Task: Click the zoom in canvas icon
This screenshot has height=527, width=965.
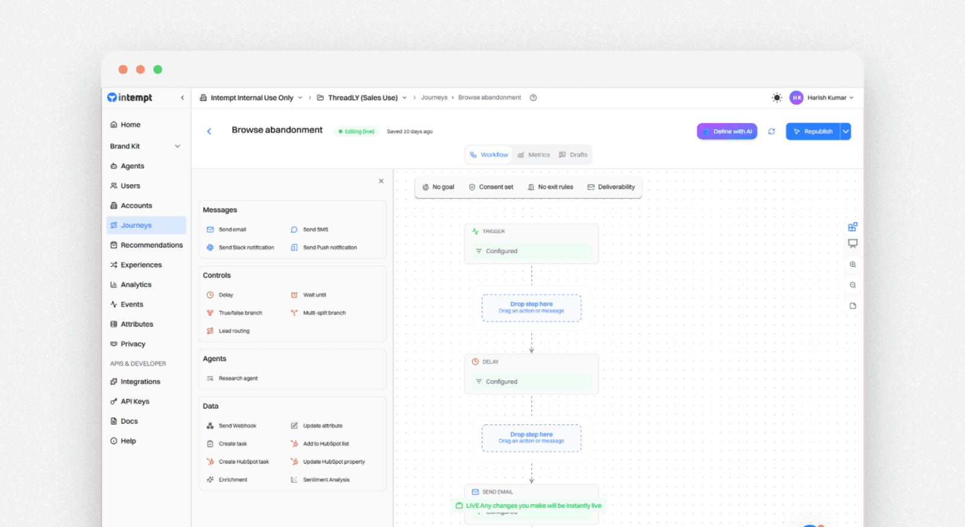Action: pos(853,264)
